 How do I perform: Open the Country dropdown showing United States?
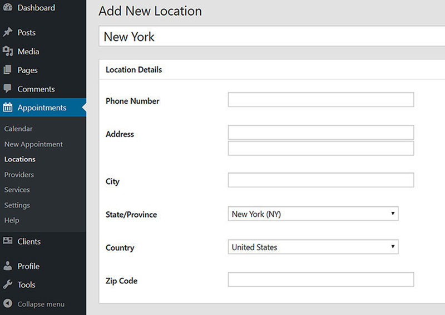click(x=313, y=247)
